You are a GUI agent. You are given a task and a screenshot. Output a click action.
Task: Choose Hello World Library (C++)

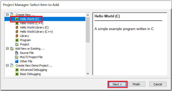click(36, 32)
